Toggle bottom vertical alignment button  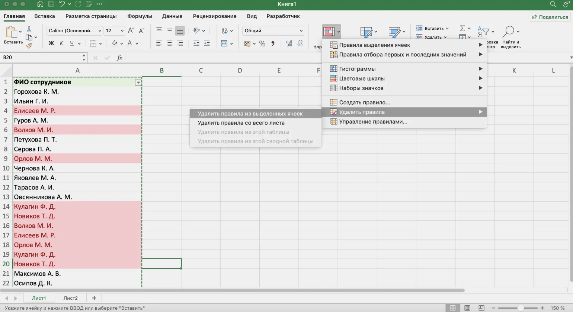pos(180,31)
